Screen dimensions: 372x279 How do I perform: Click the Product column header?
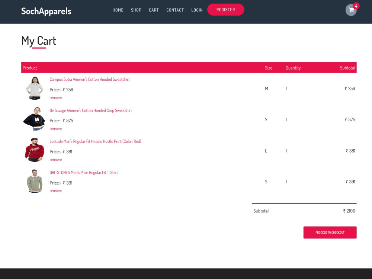point(30,68)
